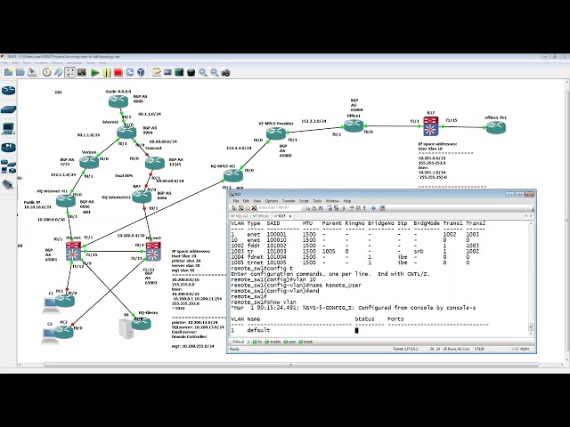The image size is (570, 427).
Task: Start all devices with green play button
Action: pyautogui.click(x=95, y=73)
